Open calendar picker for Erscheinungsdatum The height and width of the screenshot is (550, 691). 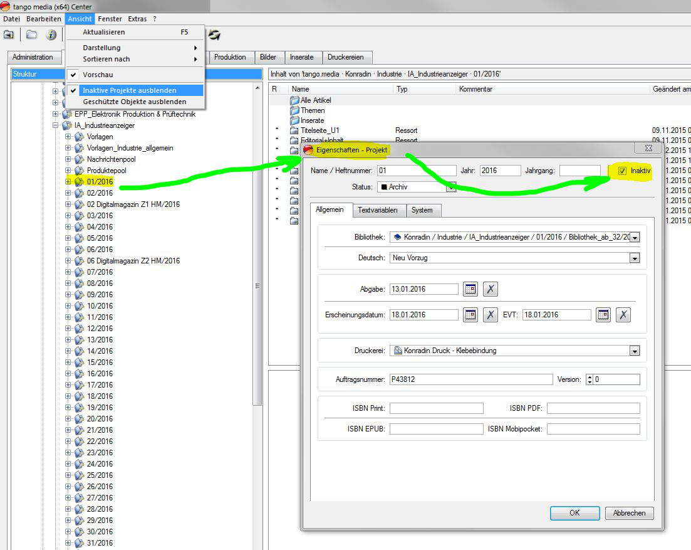(x=470, y=315)
